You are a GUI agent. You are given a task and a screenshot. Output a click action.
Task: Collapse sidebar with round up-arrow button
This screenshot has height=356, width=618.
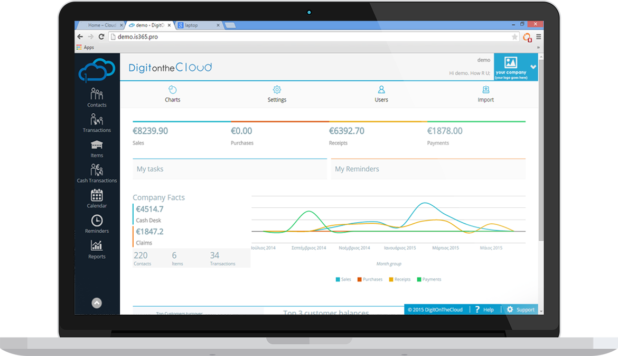[97, 303]
